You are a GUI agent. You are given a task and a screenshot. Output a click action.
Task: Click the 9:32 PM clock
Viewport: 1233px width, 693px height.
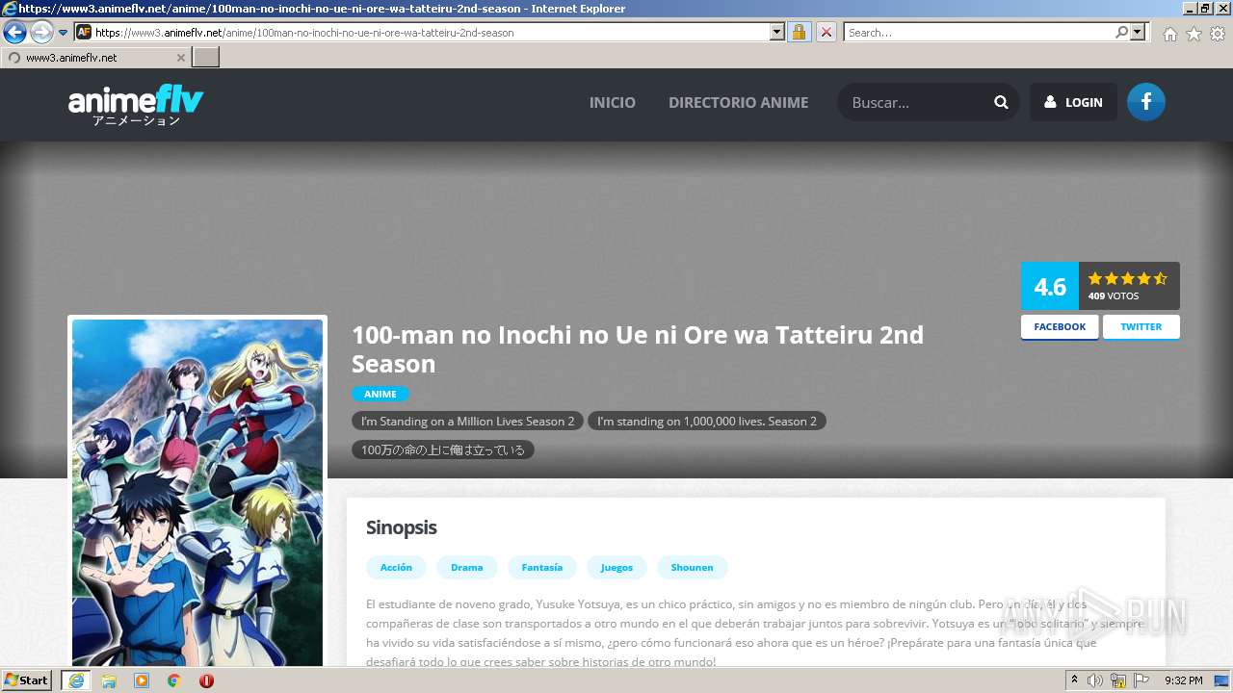click(1184, 680)
